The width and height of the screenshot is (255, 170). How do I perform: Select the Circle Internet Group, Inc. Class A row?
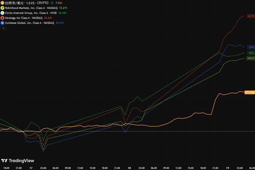[x=33, y=13]
